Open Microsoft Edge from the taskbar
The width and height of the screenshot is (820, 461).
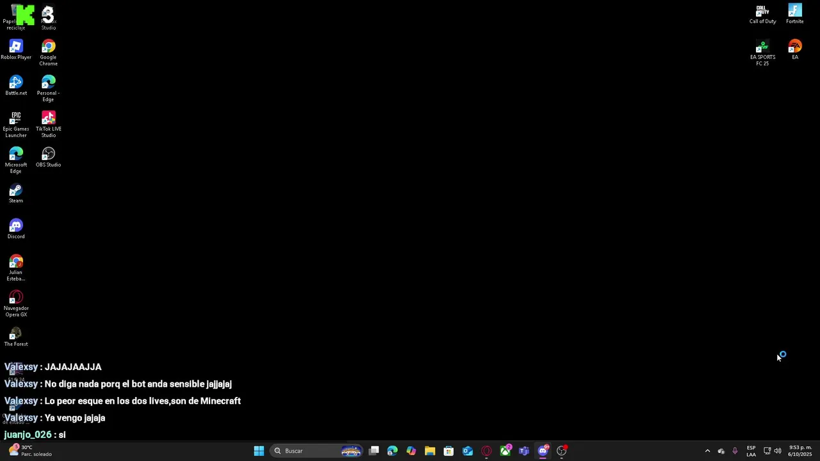(x=392, y=451)
